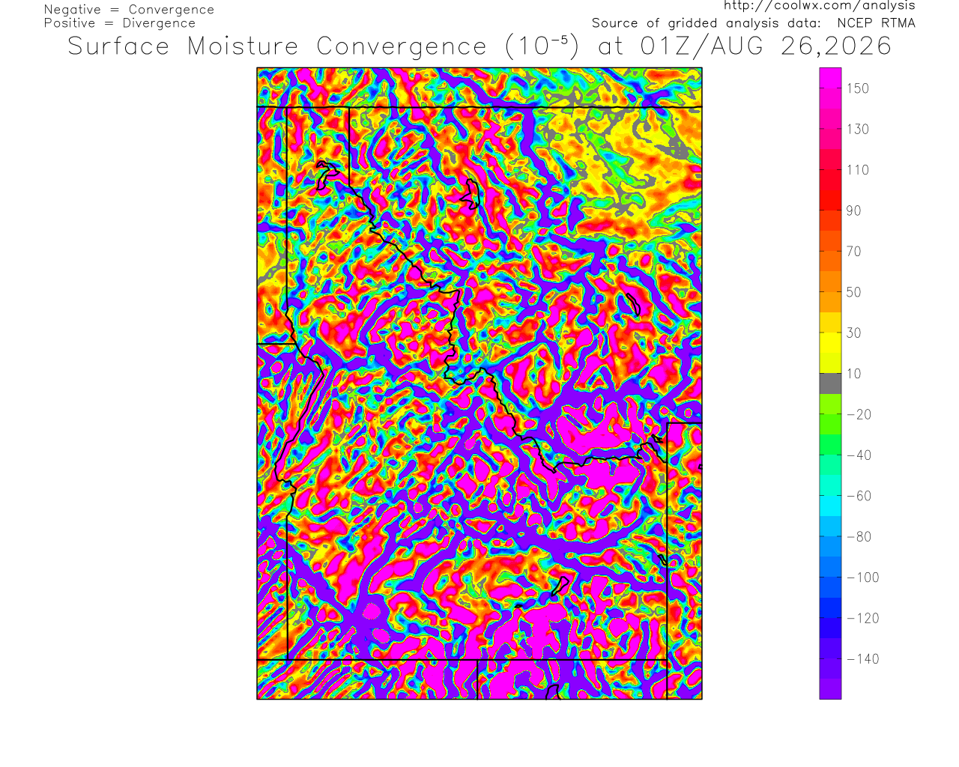The width and height of the screenshot is (959, 767).
Task: Click the purple -140 band in legend
Action: (x=830, y=658)
